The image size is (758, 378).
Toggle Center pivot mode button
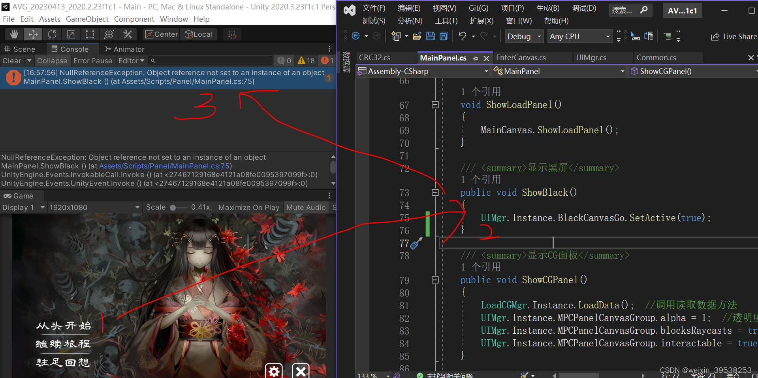162,34
